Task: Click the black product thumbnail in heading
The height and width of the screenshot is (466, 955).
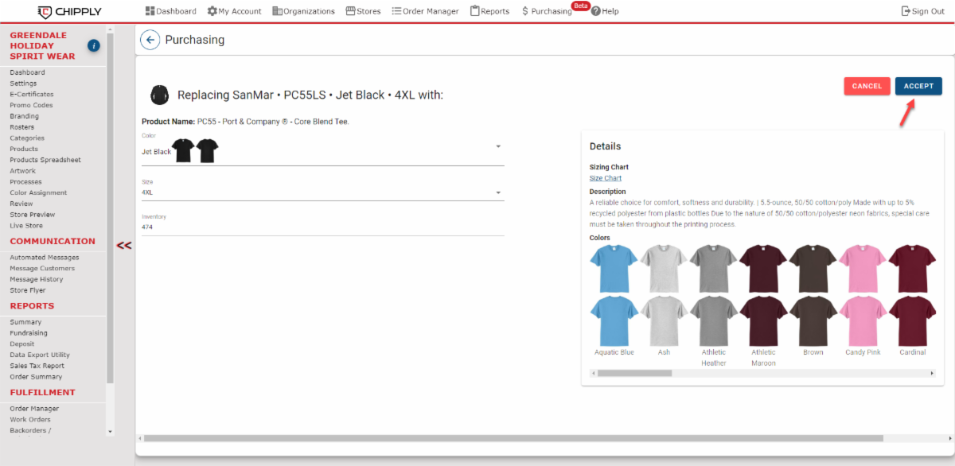Action: coord(159,95)
